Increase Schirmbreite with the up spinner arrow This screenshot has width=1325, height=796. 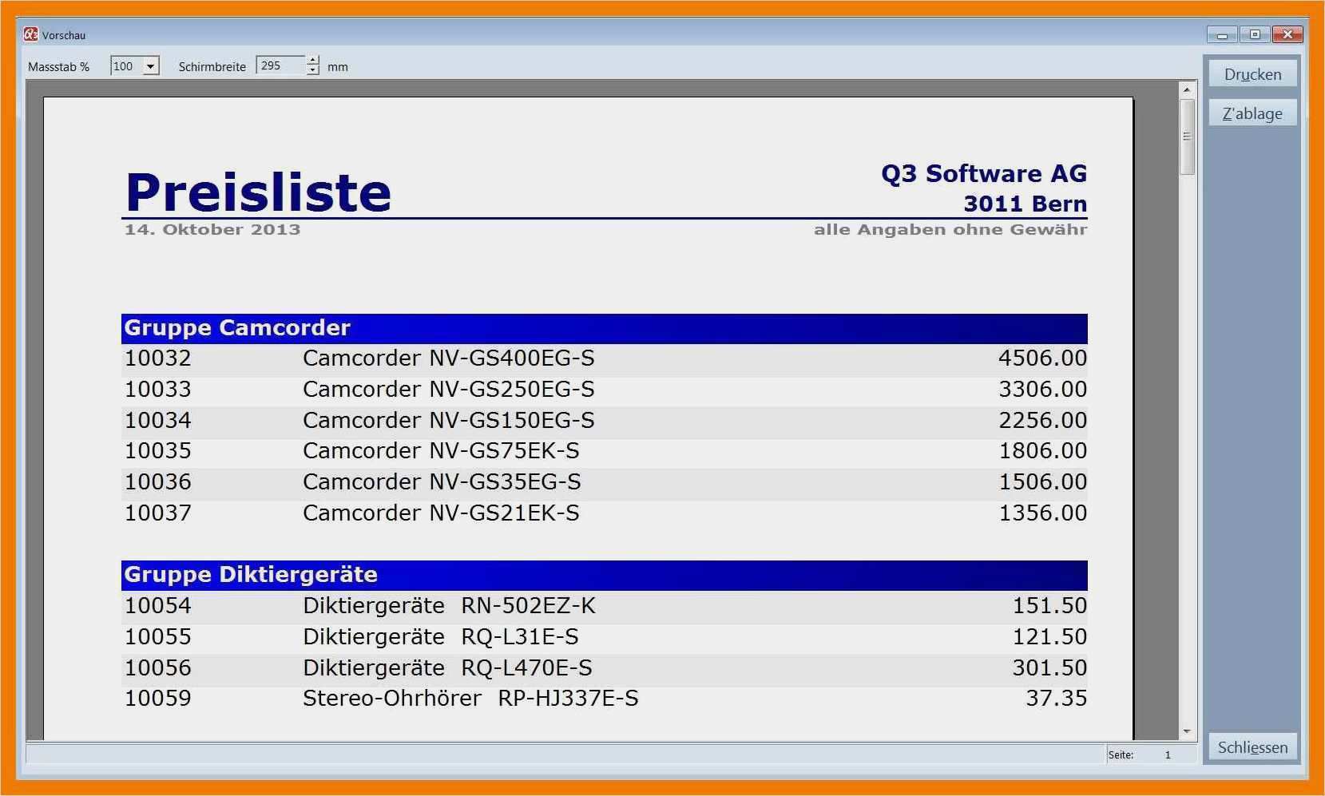point(313,61)
